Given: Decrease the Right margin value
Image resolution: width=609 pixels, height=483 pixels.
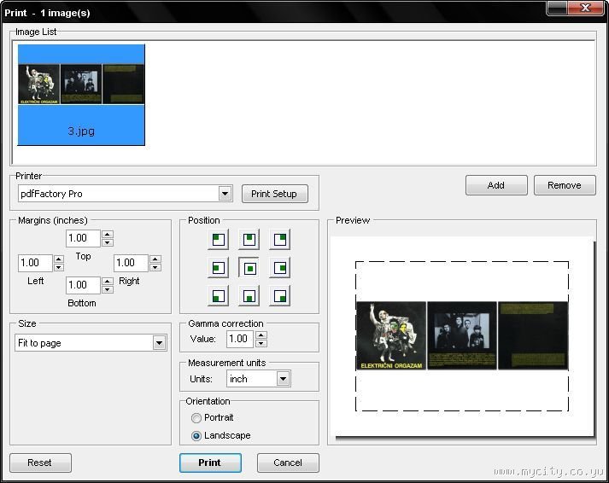Looking at the screenshot, I should (155, 267).
